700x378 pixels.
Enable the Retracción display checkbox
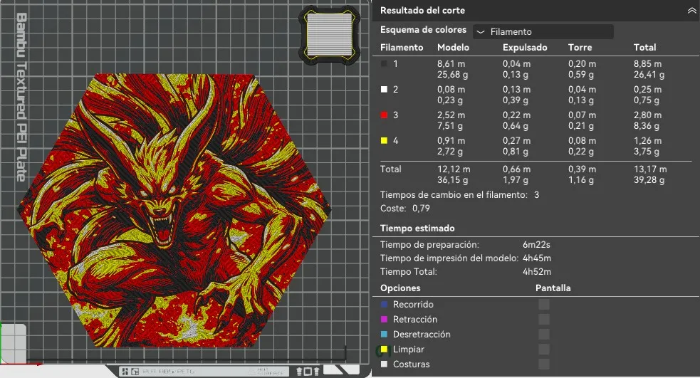[544, 319]
